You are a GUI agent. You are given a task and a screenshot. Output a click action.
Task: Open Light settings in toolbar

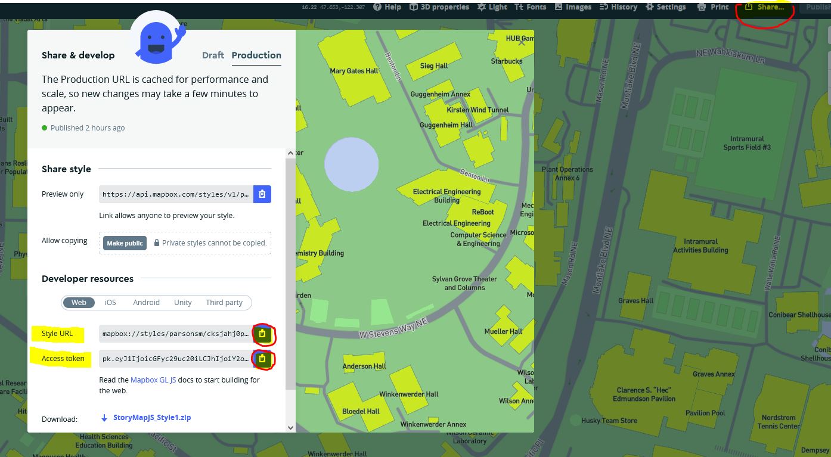pyautogui.click(x=492, y=7)
